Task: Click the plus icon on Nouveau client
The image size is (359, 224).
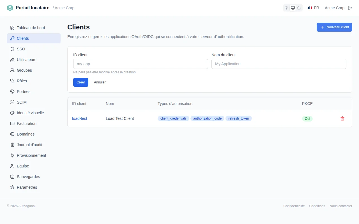Action: coord(322,27)
